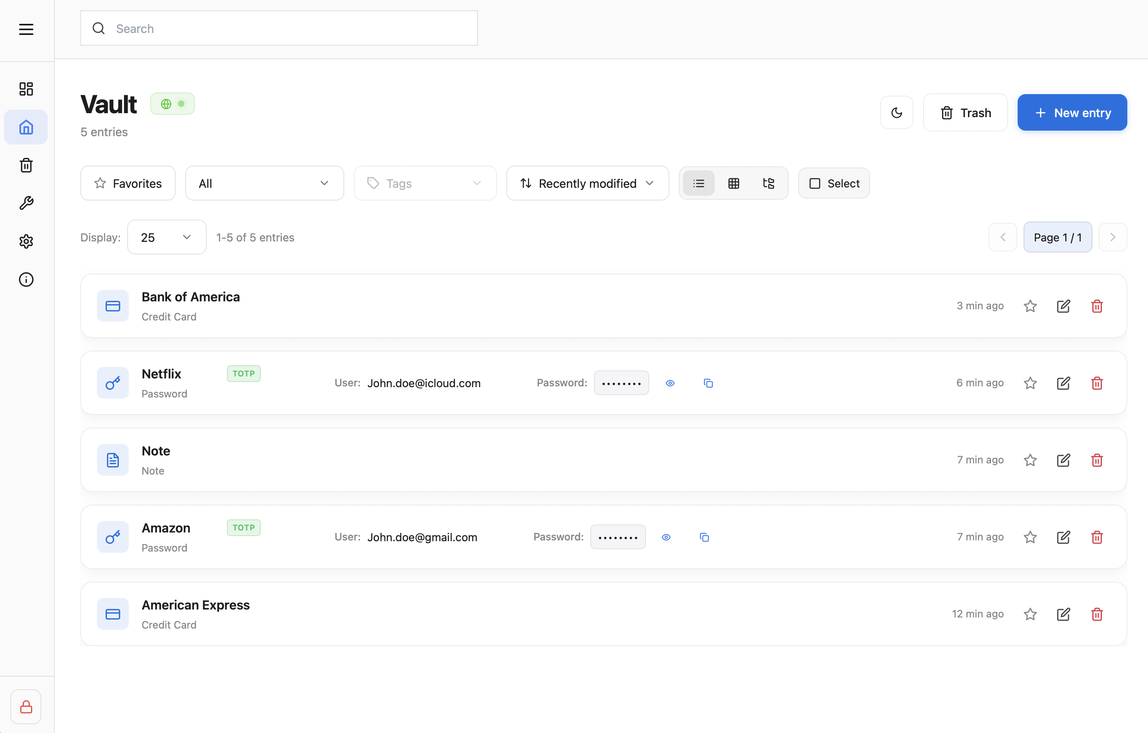Viewport: 1148px width, 733px height.
Task: Open the Trash button in header
Action: 965,113
